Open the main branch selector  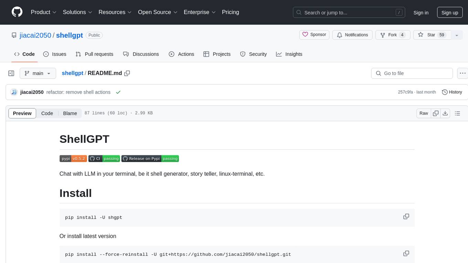tap(38, 73)
